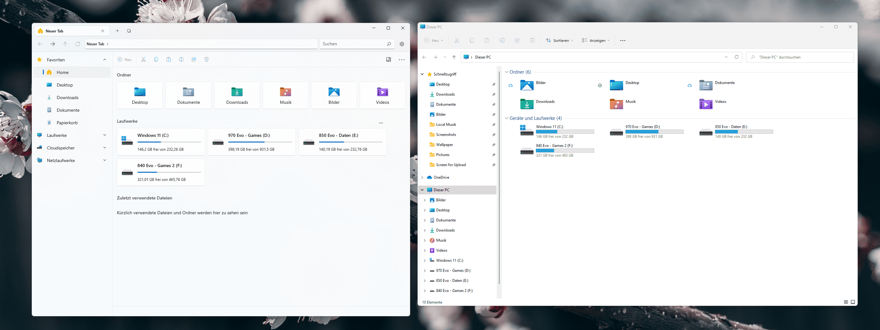
Task: Open recent locations dropdown beside forward arrow
Action: [x=445, y=57]
